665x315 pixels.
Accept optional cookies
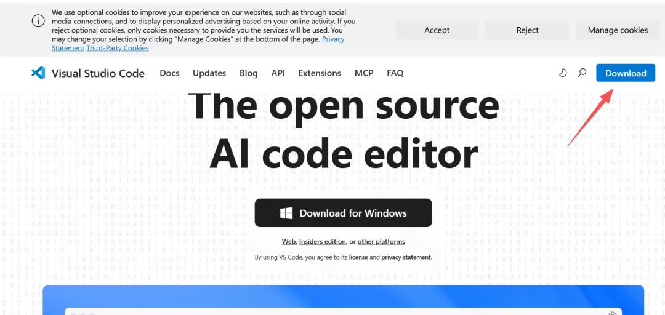tap(437, 30)
